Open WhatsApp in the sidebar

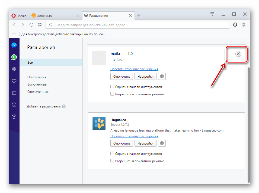tap(14, 57)
